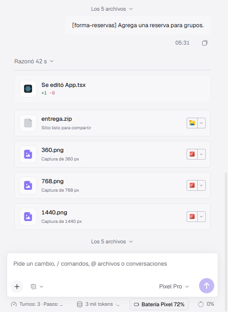This screenshot has width=228, height=312.
Task: Open 768.png with the red app icon
Action: [x=192, y=185]
